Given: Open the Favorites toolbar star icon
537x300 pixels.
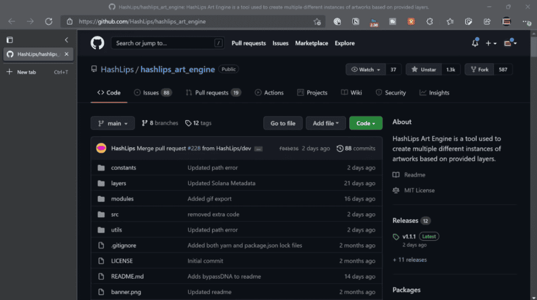Looking at the screenshot, I should (x=450, y=22).
